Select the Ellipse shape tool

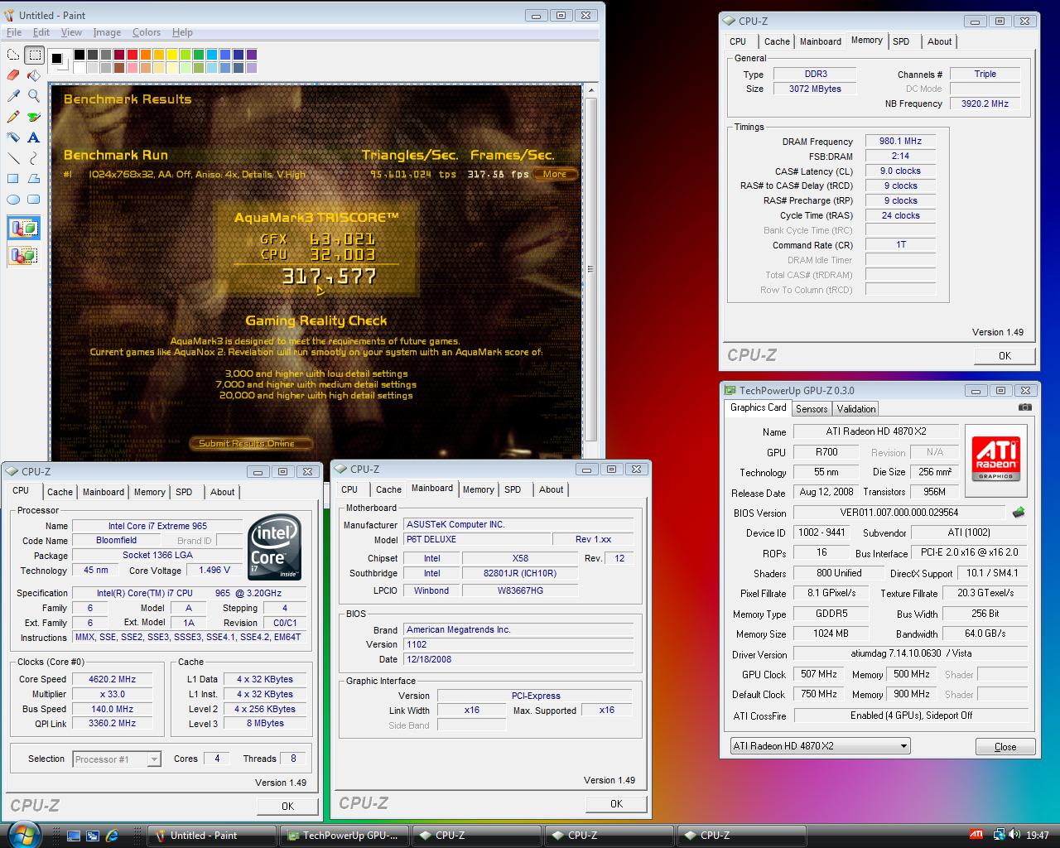(13, 199)
